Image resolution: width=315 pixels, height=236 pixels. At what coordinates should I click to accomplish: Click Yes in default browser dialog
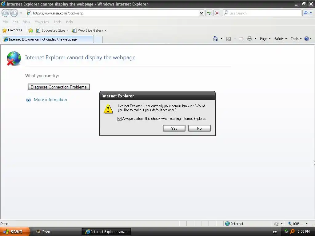pyautogui.click(x=174, y=128)
